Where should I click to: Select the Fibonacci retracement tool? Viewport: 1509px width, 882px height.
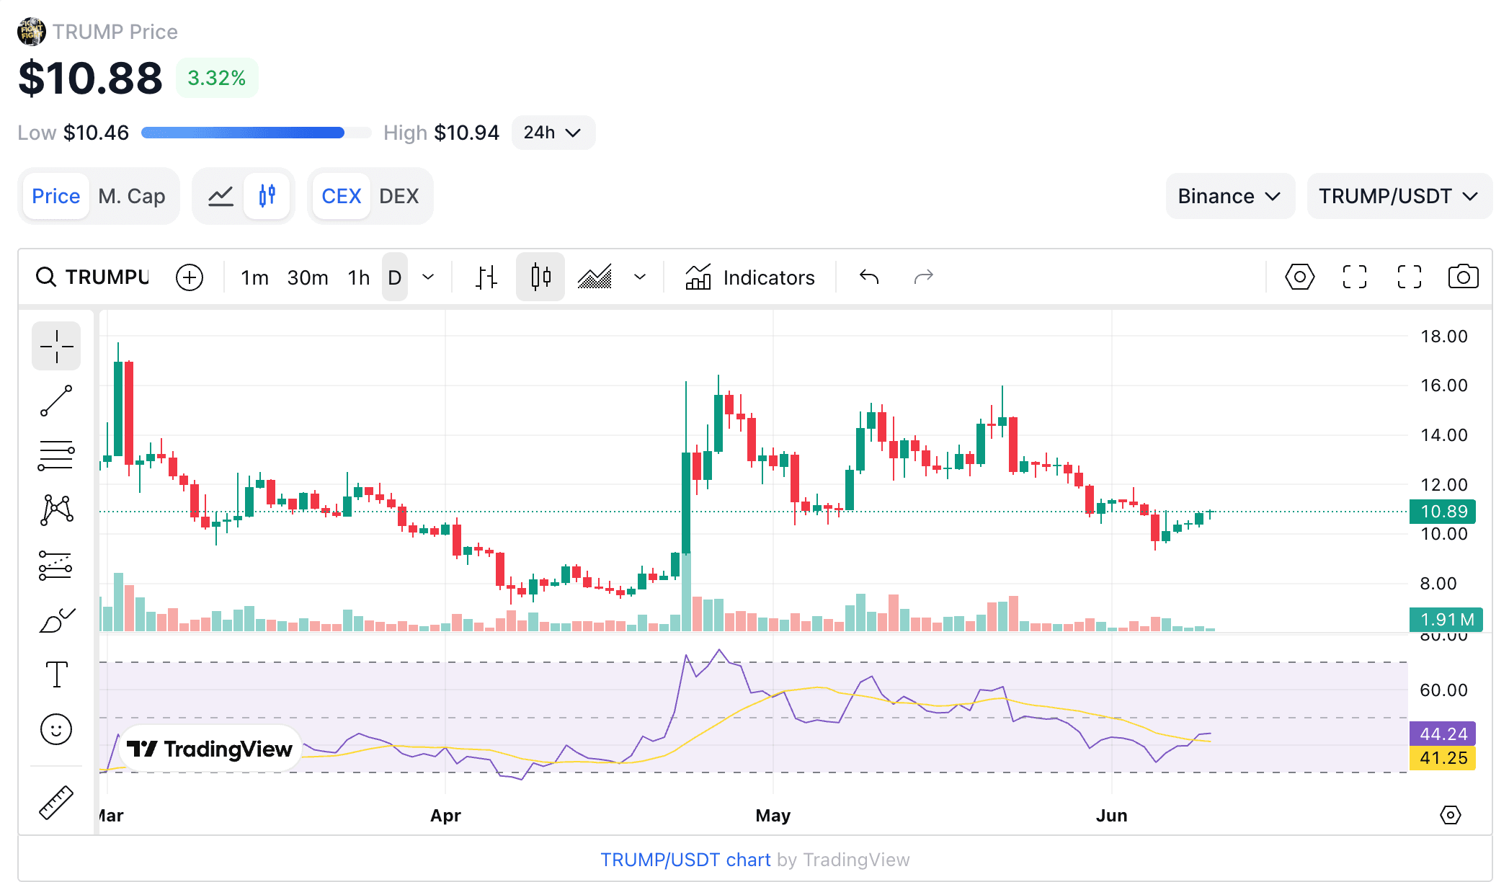pyautogui.click(x=56, y=455)
